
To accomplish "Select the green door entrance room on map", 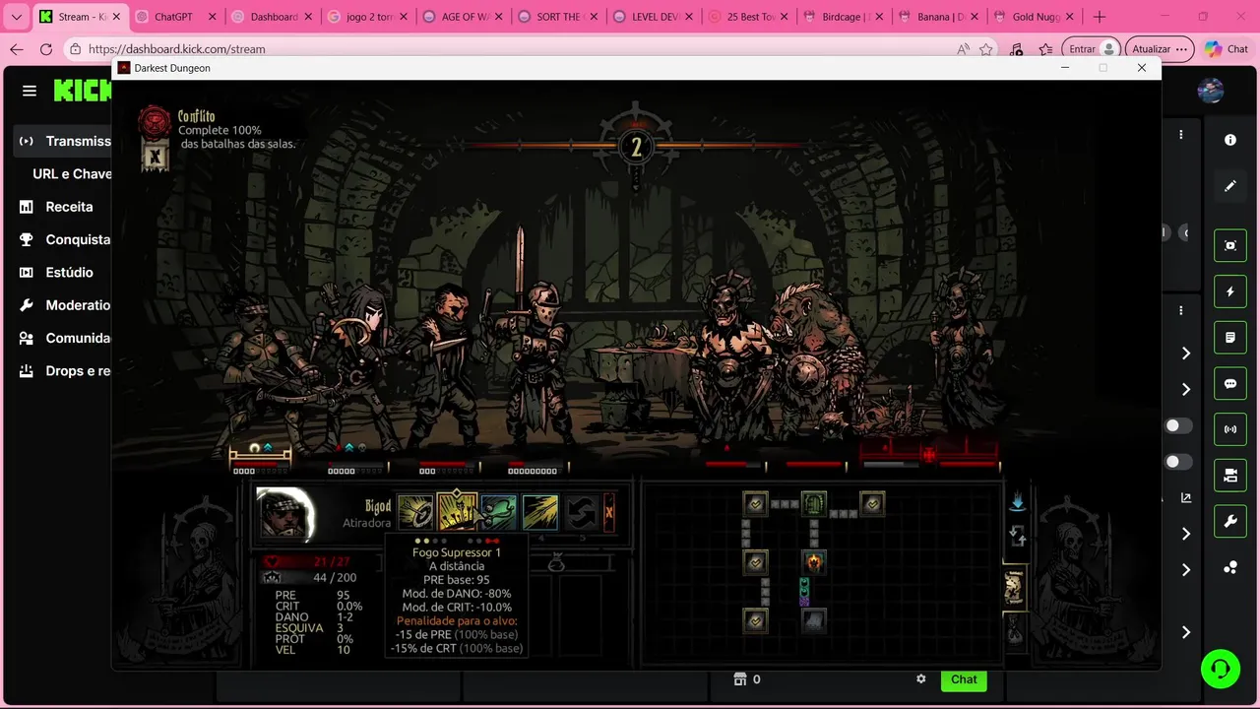I will (814, 504).
